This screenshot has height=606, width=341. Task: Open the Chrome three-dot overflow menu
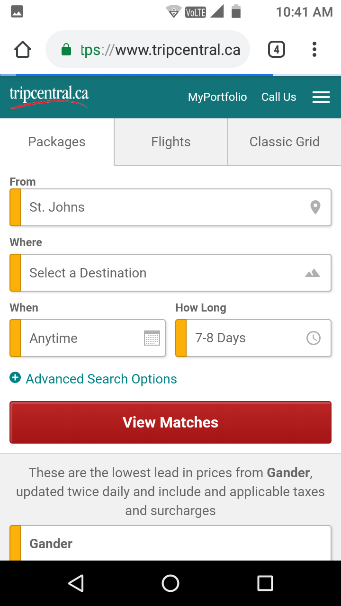click(314, 49)
